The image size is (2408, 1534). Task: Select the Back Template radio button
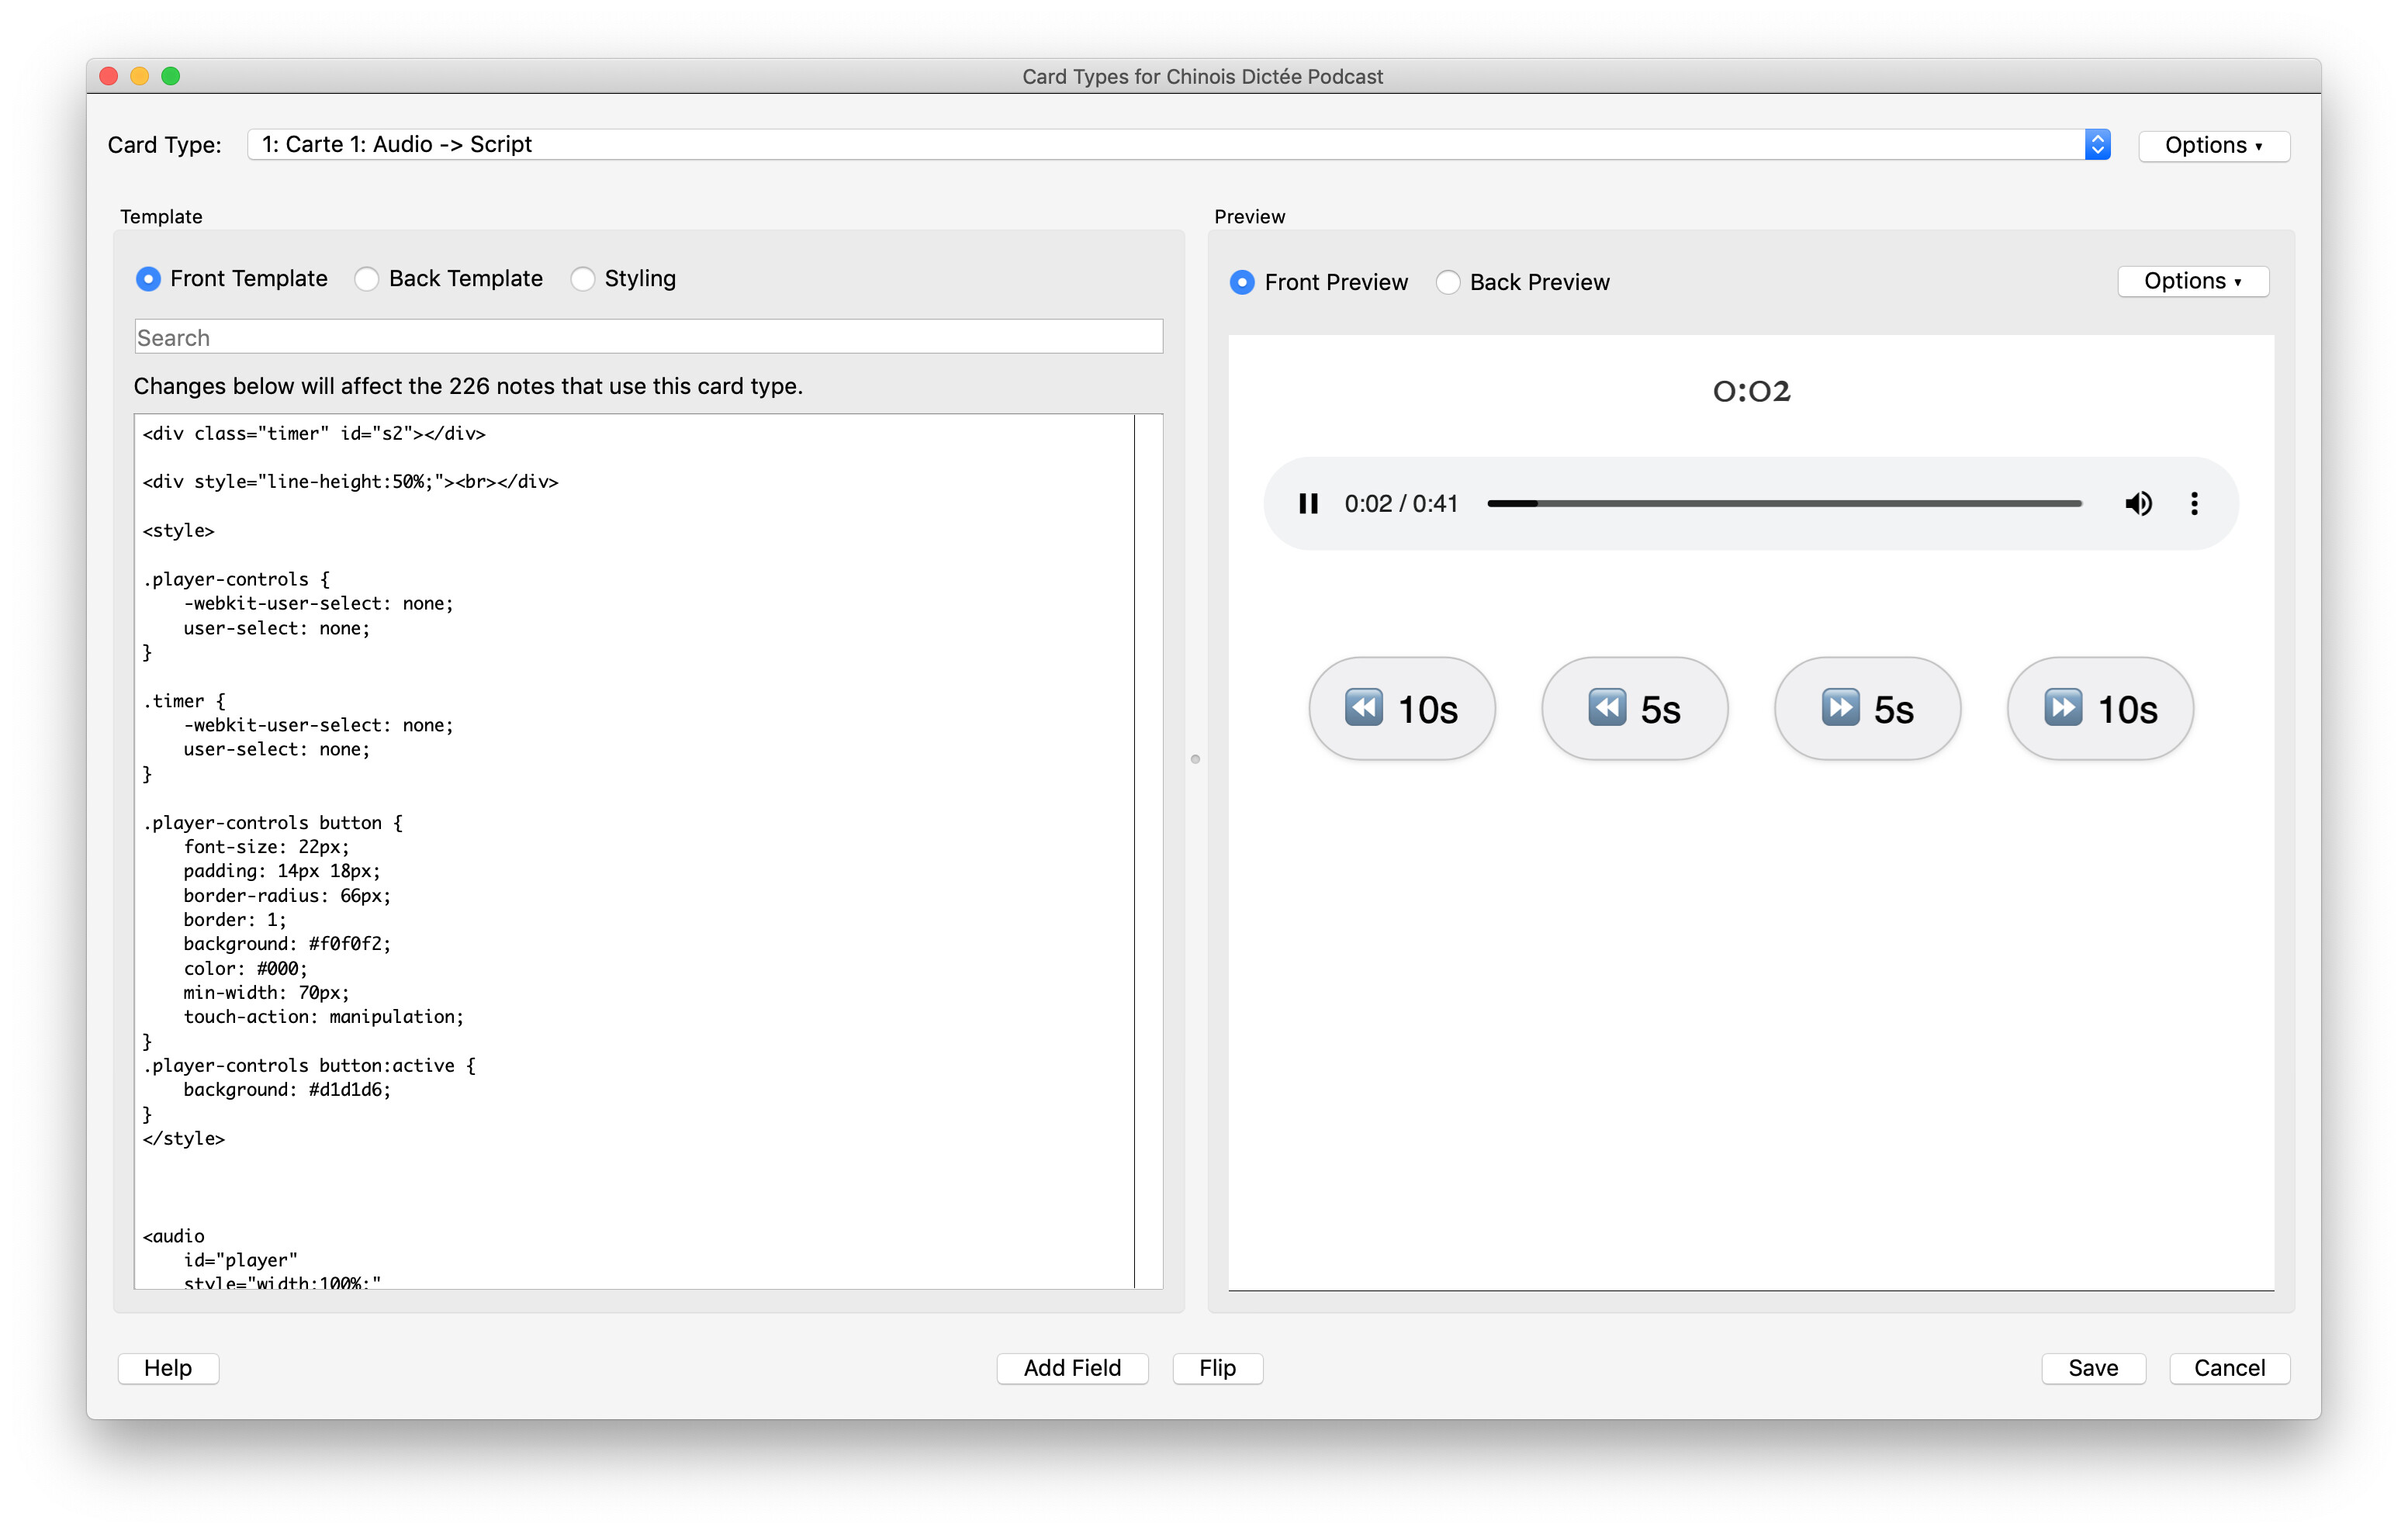[x=367, y=279]
